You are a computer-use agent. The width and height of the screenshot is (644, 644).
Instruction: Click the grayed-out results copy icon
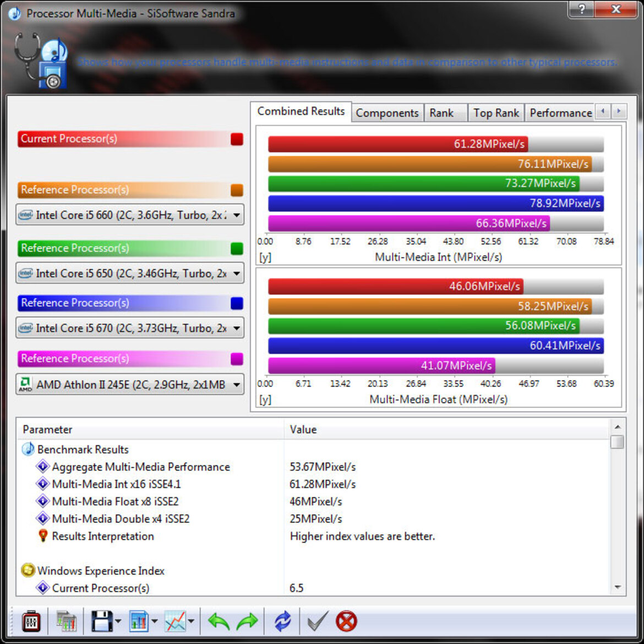click(x=66, y=621)
